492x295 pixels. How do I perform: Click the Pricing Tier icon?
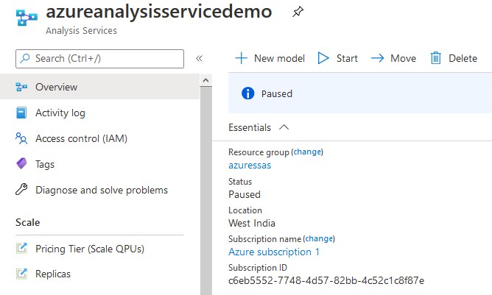(x=21, y=249)
